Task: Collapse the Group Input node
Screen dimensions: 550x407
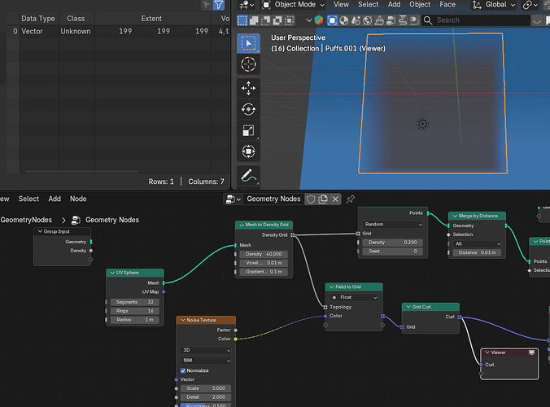Action: pyautogui.click(x=40, y=231)
